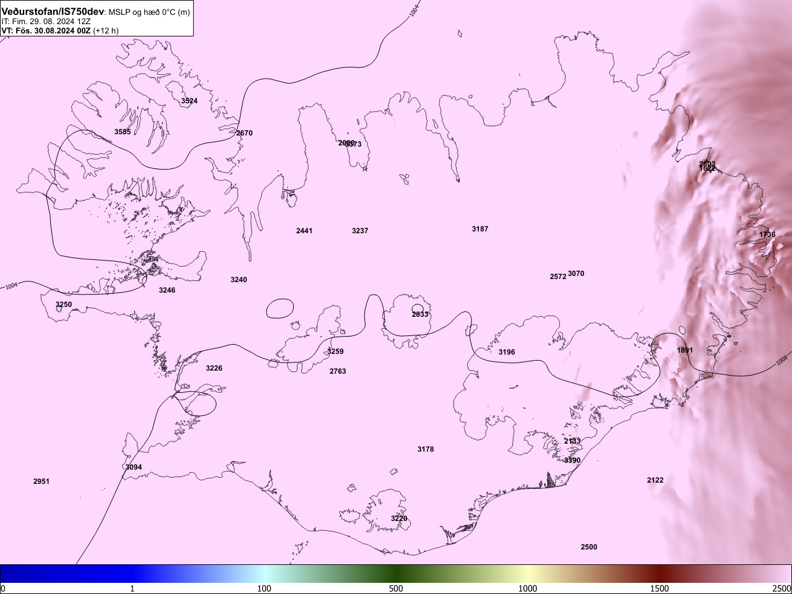
Task: Click the 3259 map value
Action: coord(335,351)
